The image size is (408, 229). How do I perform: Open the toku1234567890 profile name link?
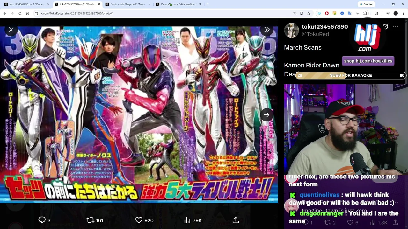(325, 27)
